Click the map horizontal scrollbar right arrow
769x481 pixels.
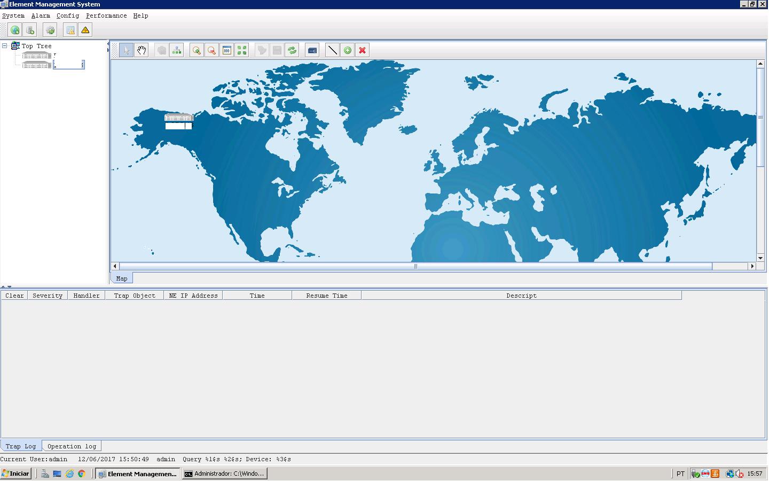(752, 266)
